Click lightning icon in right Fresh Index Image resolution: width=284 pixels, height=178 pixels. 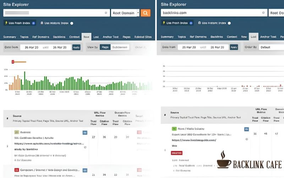pos(164,23)
